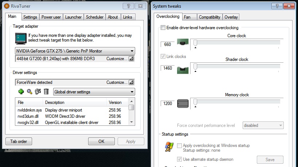Open the Compatibility tab
The image size is (298, 167).
pyautogui.click(x=209, y=17)
